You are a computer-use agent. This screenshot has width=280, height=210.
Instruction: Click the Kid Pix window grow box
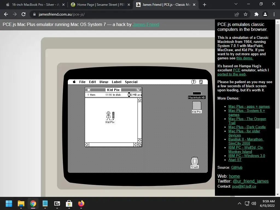pyautogui.click(x=140, y=145)
